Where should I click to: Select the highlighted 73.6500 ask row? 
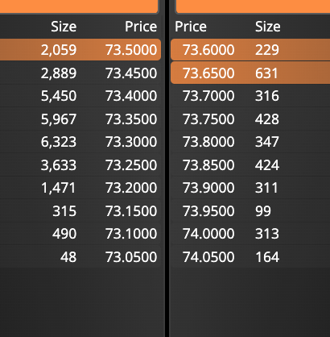pos(250,73)
